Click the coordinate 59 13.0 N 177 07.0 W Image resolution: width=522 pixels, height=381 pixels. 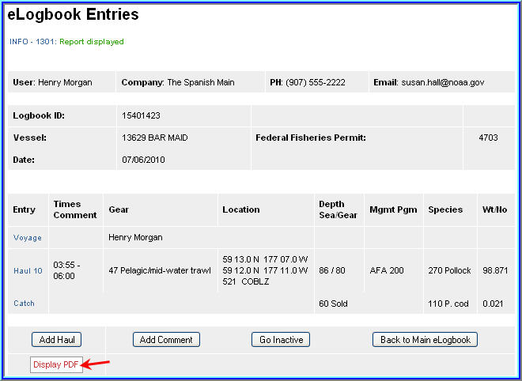(x=265, y=259)
